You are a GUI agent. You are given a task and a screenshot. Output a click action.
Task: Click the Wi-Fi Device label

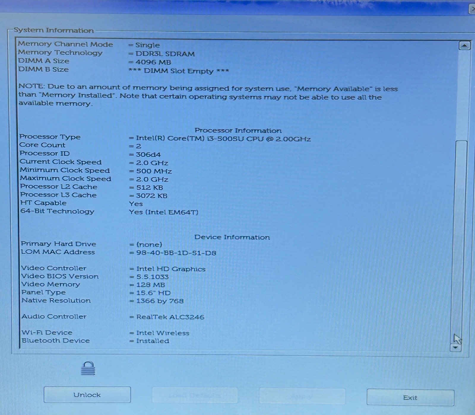point(47,333)
